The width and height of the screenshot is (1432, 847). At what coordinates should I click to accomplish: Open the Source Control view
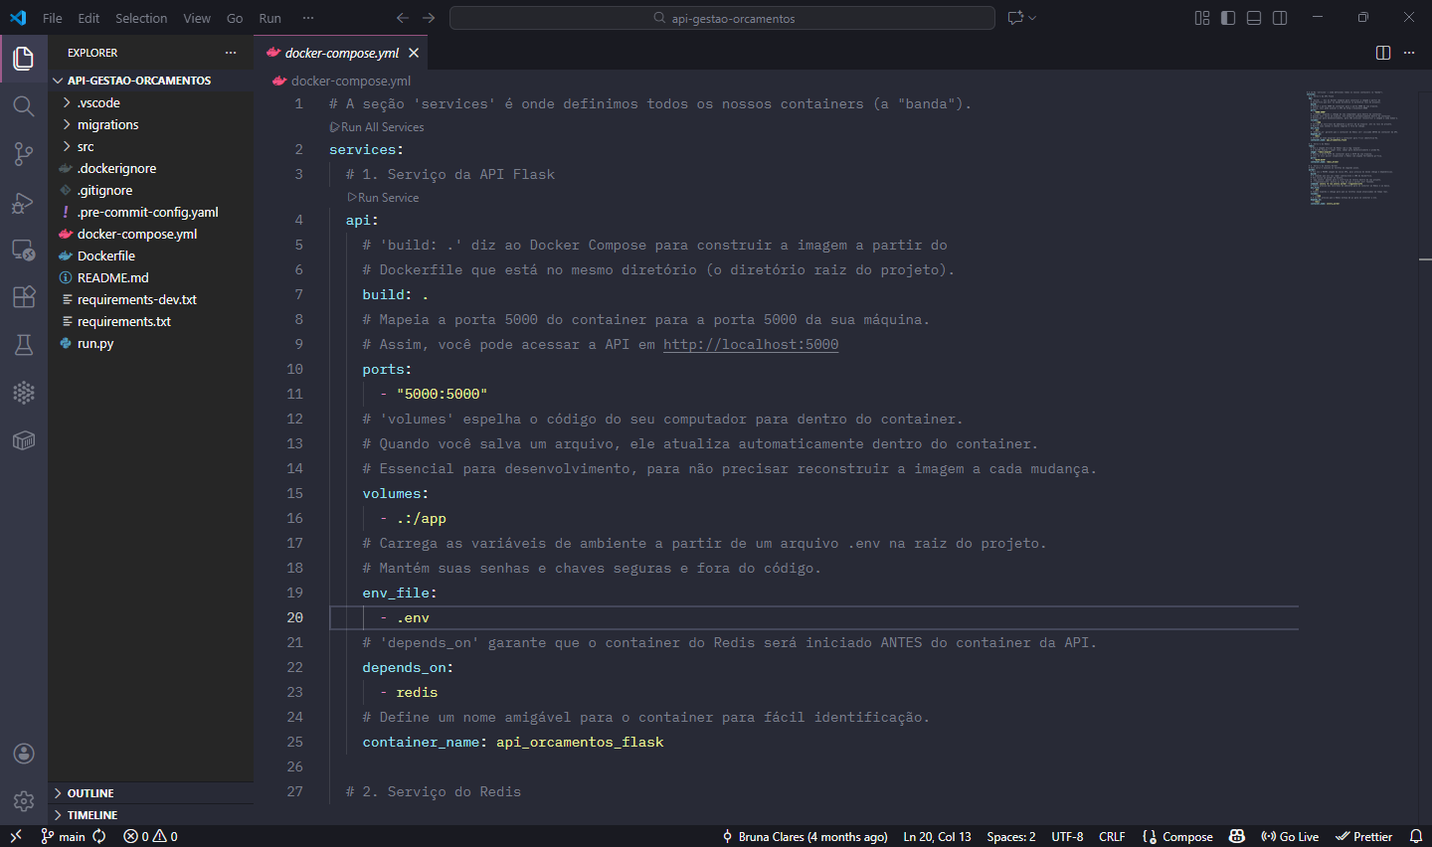24,153
